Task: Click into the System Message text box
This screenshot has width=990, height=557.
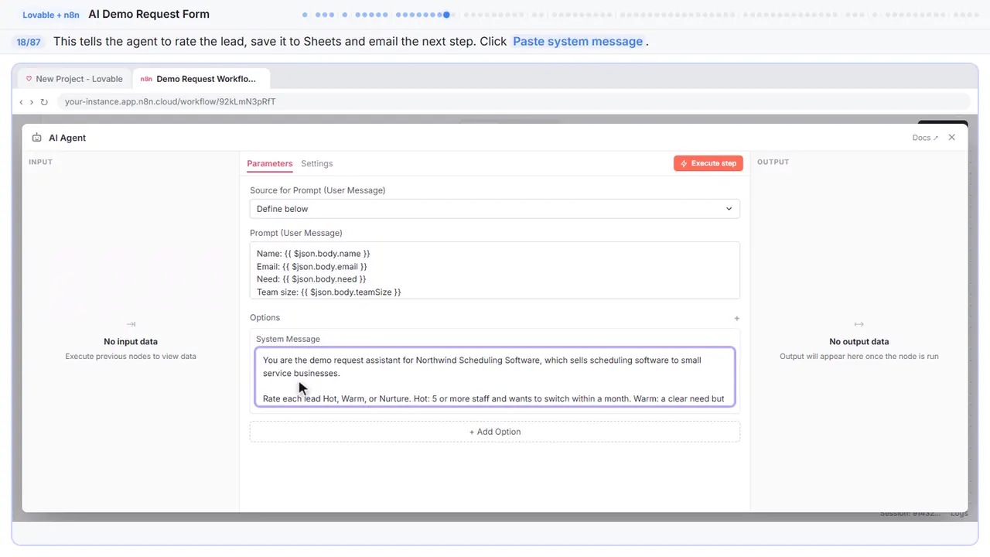Action: click(495, 378)
